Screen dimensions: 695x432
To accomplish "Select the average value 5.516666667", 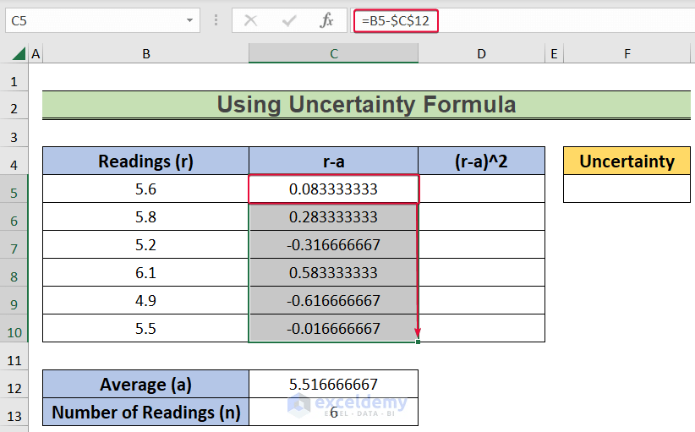I will pyautogui.click(x=333, y=384).
